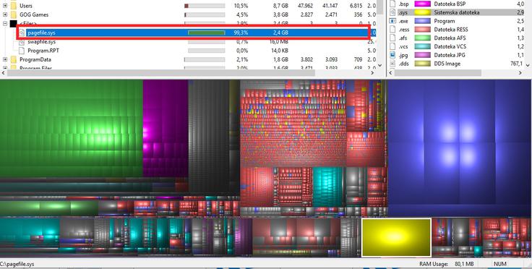
Task: Click the Datoteka VCS teal swatch
Action: click(x=423, y=46)
